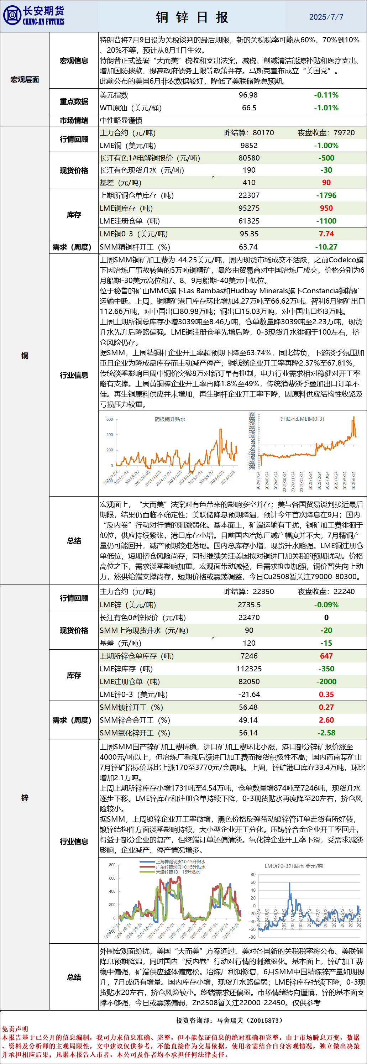
Task: Click the -500 change for 电解铜报价
Action: pyautogui.click(x=326, y=158)
